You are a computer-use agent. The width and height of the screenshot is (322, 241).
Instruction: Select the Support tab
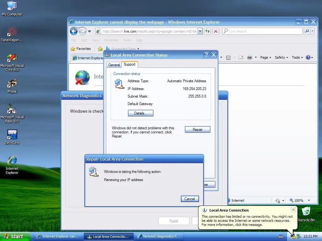tap(130, 64)
